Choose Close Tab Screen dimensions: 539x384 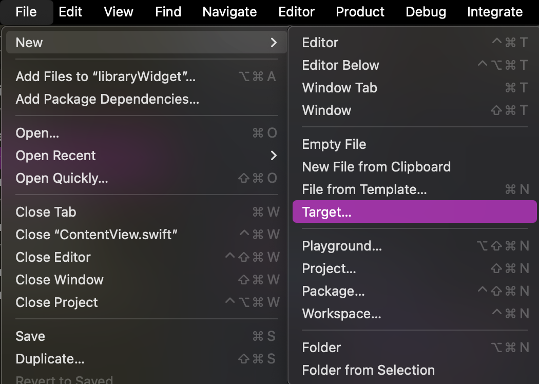click(146, 212)
